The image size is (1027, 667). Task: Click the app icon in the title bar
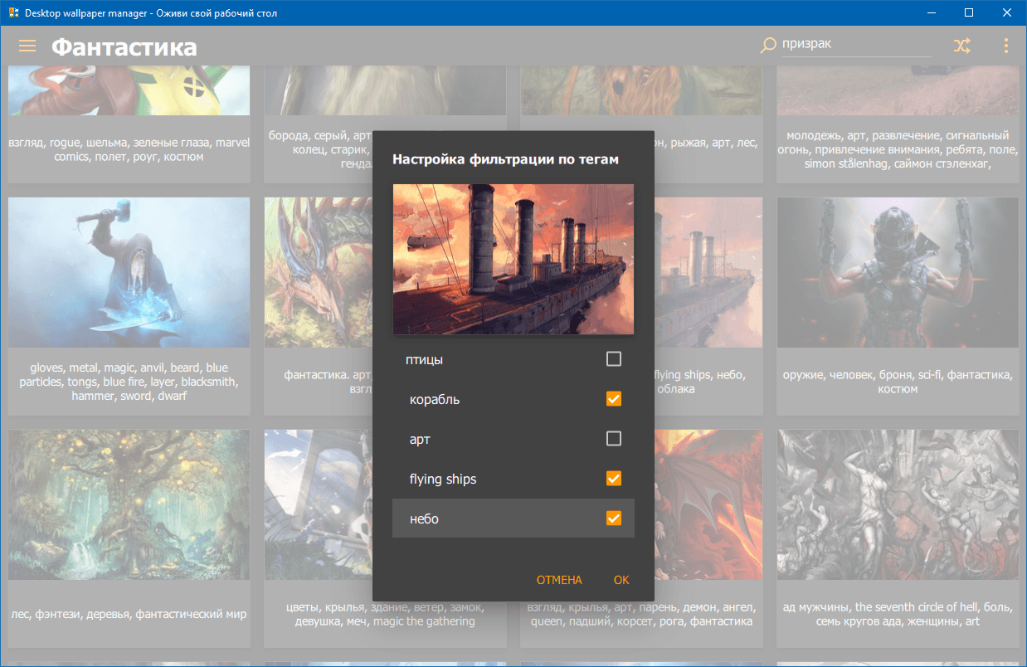(13, 13)
